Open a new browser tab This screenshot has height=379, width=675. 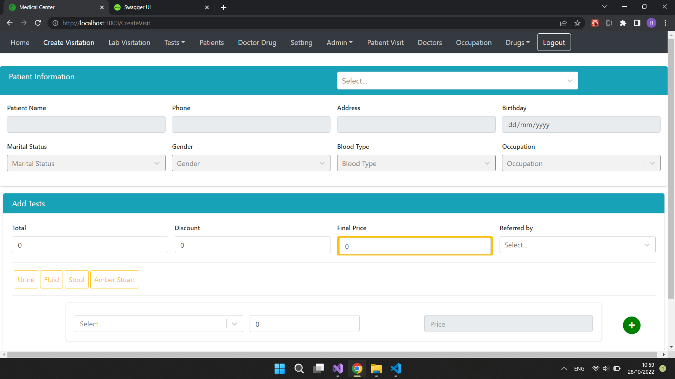(x=224, y=7)
